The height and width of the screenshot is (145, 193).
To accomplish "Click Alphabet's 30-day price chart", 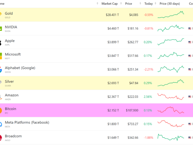I will [x=171, y=69].
